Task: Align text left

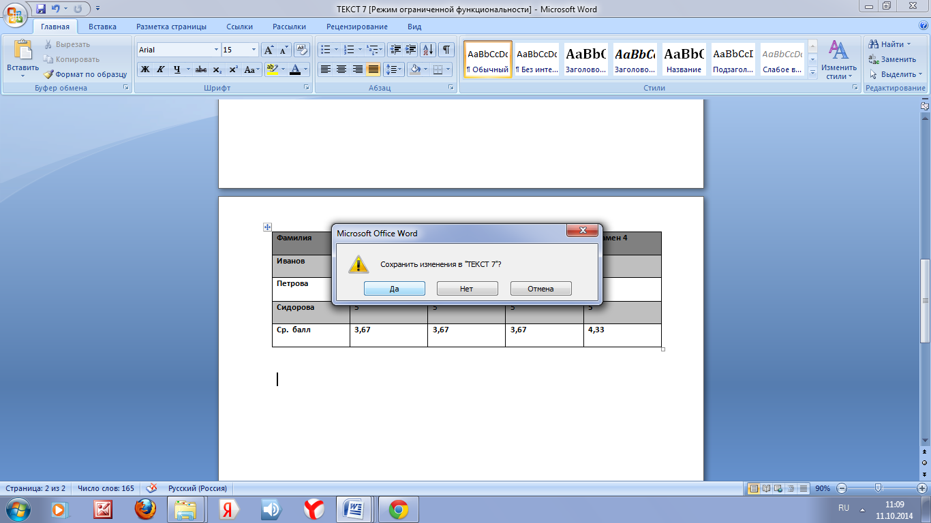Action: [326, 69]
